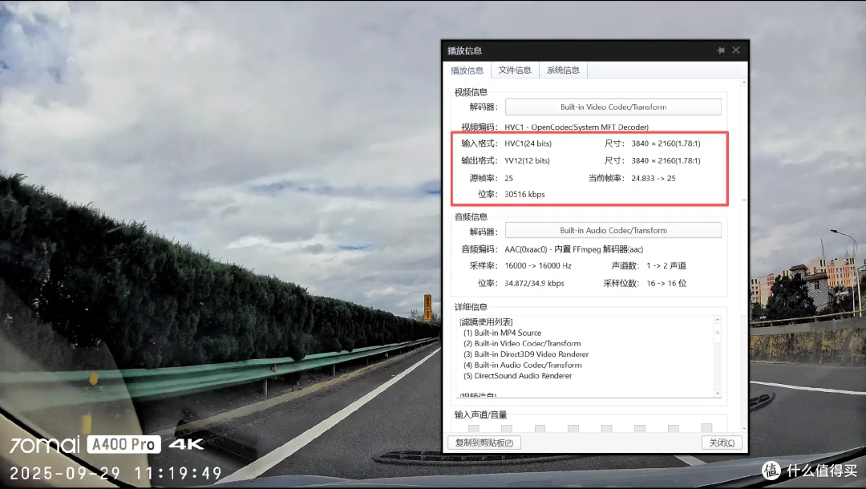Click the current frame rate value "24.833 -> 25"
Image resolution: width=866 pixels, height=489 pixels.
[x=654, y=178]
